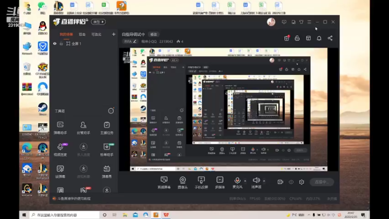Viewport: 389px width, 219px height.
Task: Click the live preview canvas
Action: pyautogui.click(x=229, y=109)
